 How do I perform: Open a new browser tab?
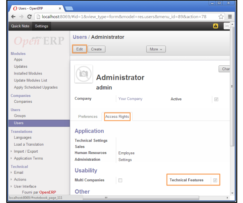(69, 8)
